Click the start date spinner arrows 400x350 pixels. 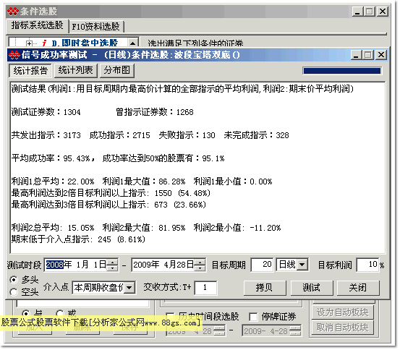click(113, 265)
